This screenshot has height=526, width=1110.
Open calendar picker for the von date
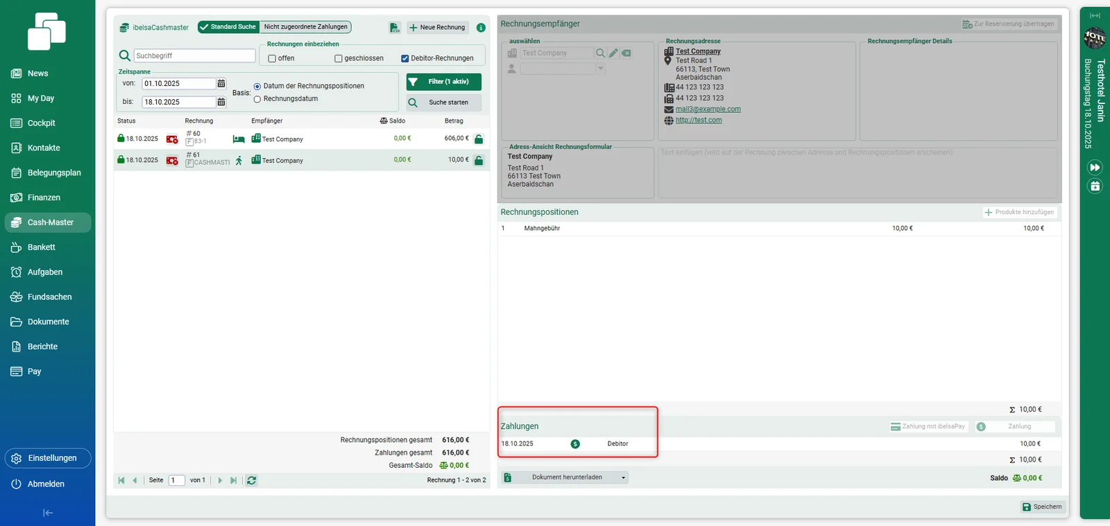pos(221,83)
